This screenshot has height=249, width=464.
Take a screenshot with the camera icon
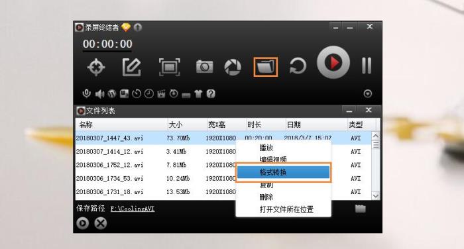point(204,66)
